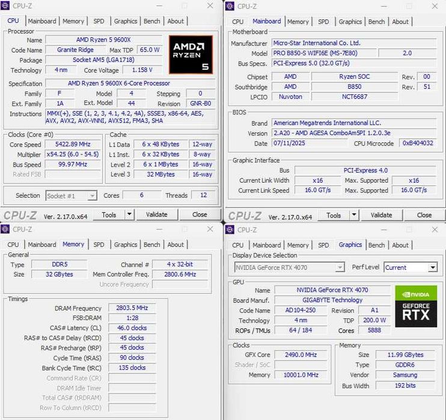This screenshot has height=420, width=446.
Task: Click the Close button in the Mainboard window
Action: [424, 215]
